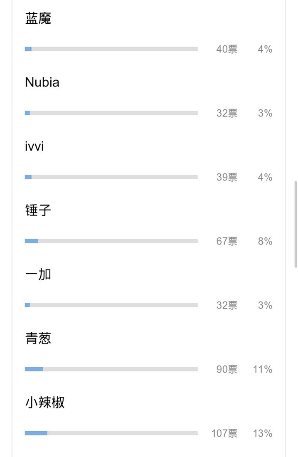The width and height of the screenshot is (298, 457).
Task: Click the Nubia 32票 vote count
Action: (227, 113)
